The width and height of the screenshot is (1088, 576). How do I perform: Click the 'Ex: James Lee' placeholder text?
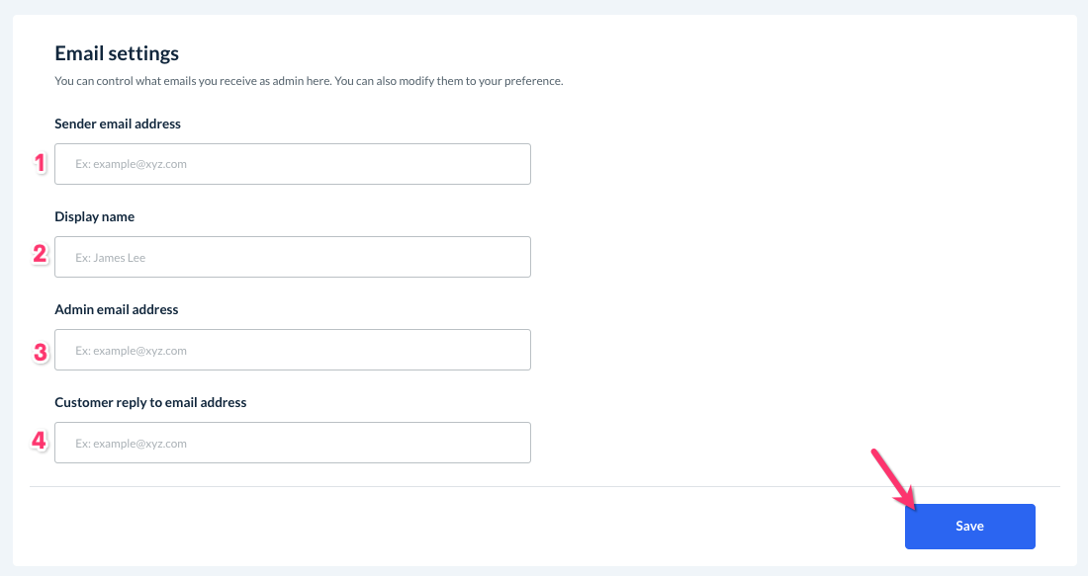click(111, 258)
